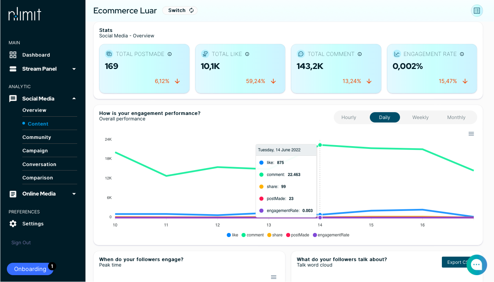Image resolution: width=494 pixels, height=282 pixels.
Task: Open the Community submenu item
Action: (x=37, y=137)
